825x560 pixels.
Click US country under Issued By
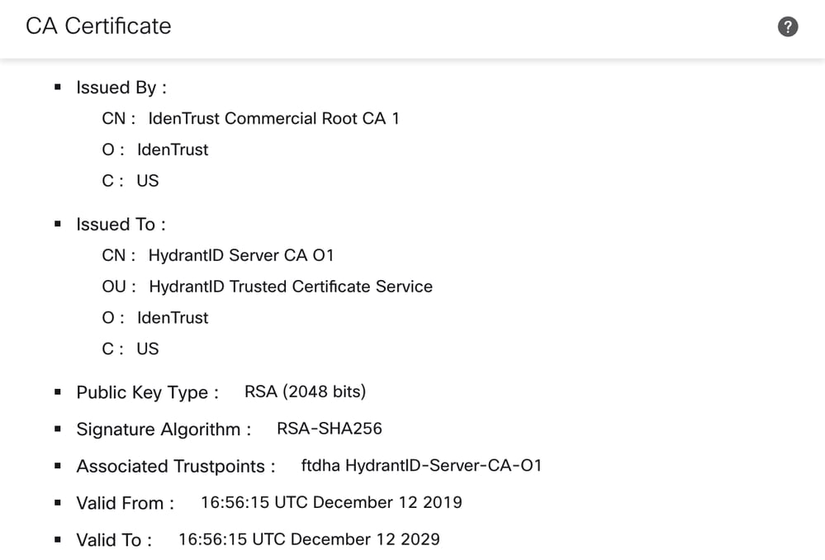[147, 181]
